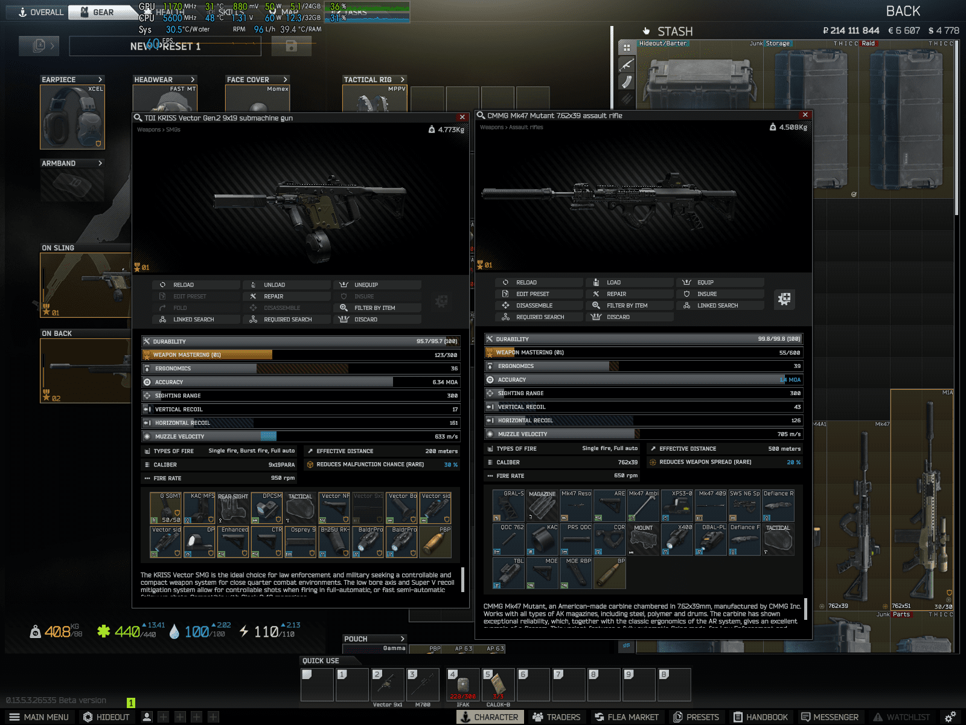
Task: Click save preset floppy disk icon
Action: (291, 46)
